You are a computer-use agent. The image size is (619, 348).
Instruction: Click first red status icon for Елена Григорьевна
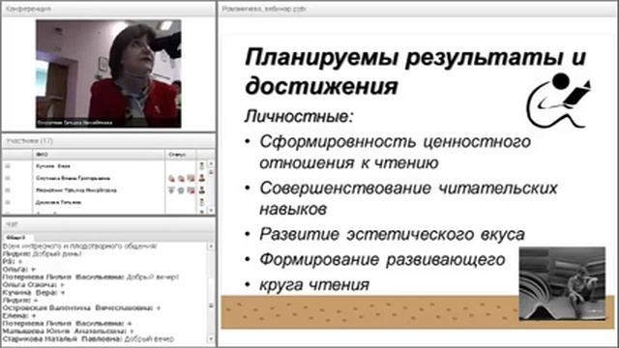click(x=172, y=178)
